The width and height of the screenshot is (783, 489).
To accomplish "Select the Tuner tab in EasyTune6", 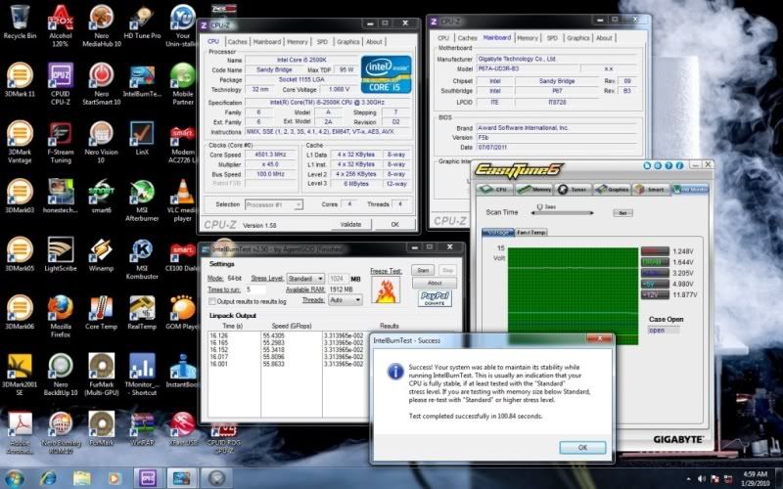I will coord(574,189).
